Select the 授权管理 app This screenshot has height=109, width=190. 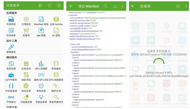click(135, 42)
